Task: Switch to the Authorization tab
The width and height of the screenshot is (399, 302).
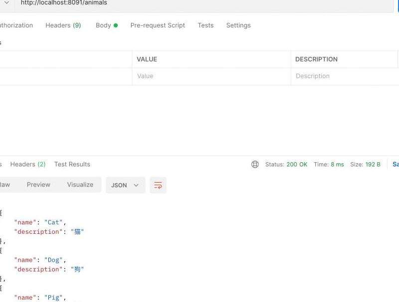Action: (x=16, y=25)
